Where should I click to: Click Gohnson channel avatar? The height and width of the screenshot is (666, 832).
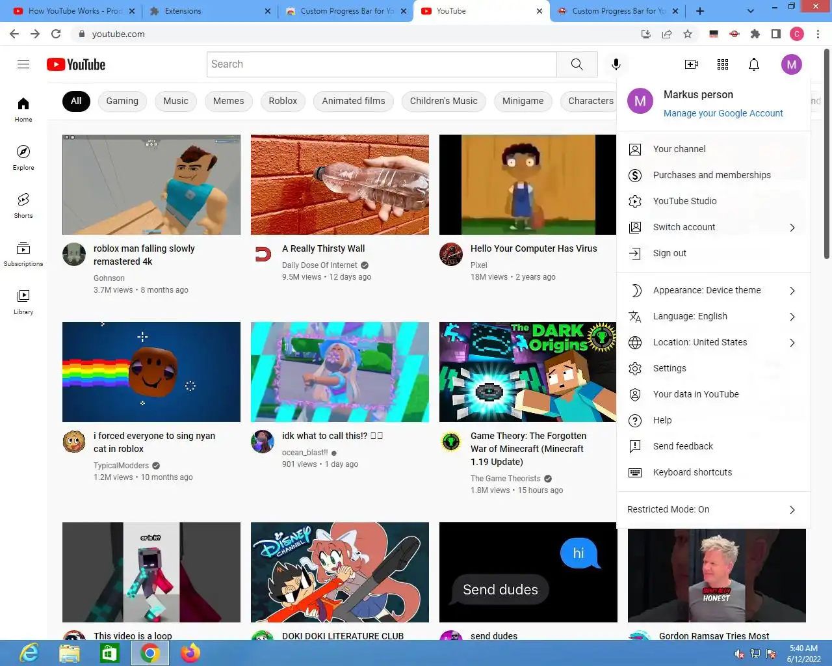(74, 254)
